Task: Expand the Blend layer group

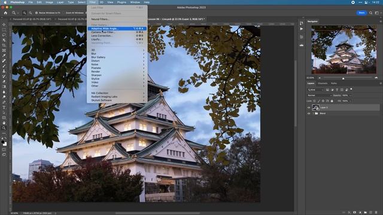Action: click(313, 113)
